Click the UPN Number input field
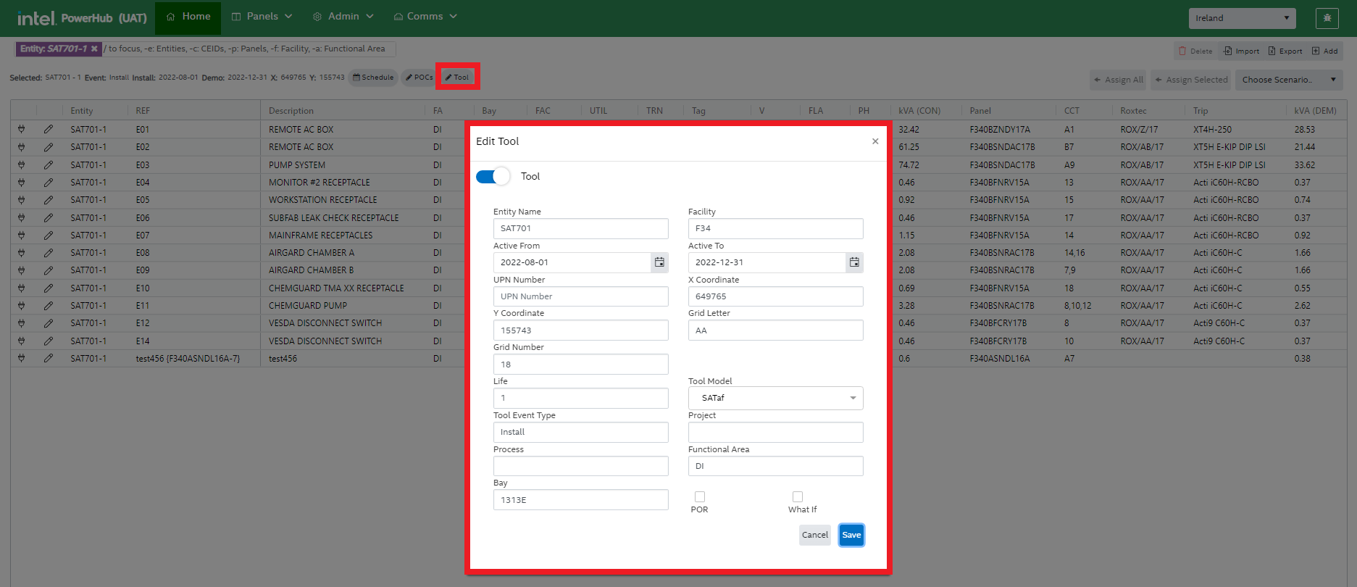1357x587 pixels. click(x=580, y=296)
